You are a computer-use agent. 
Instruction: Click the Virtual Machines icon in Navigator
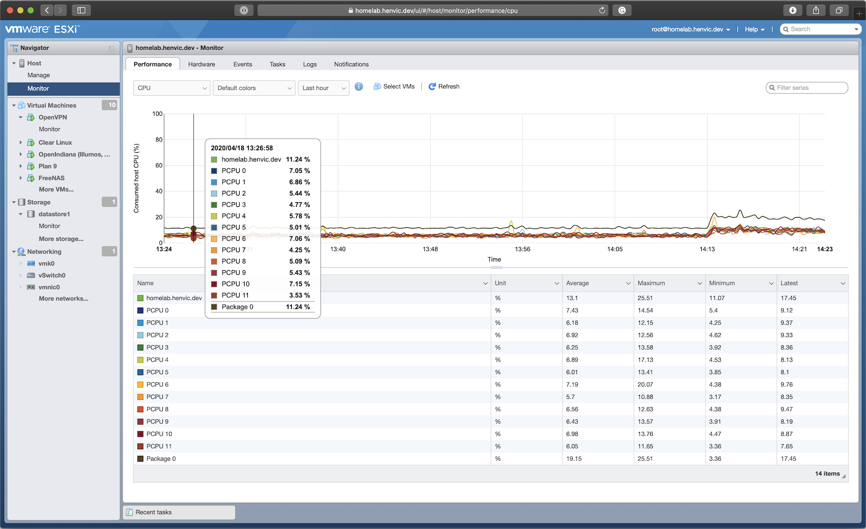tap(22, 105)
